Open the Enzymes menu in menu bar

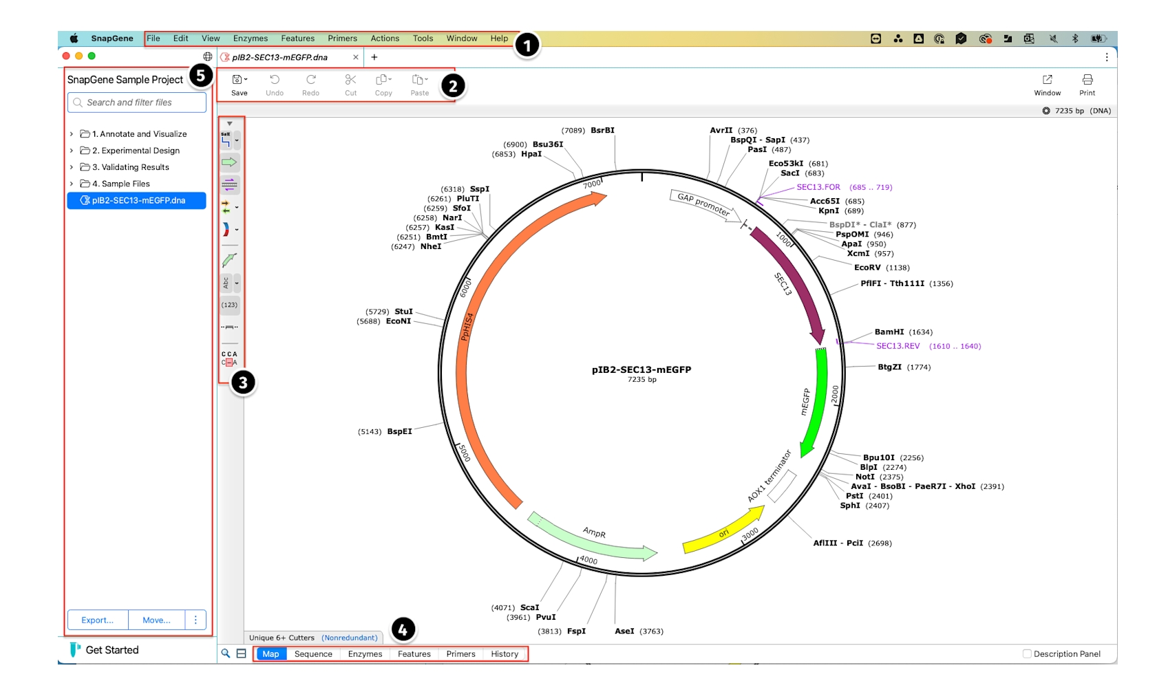click(251, 39)
